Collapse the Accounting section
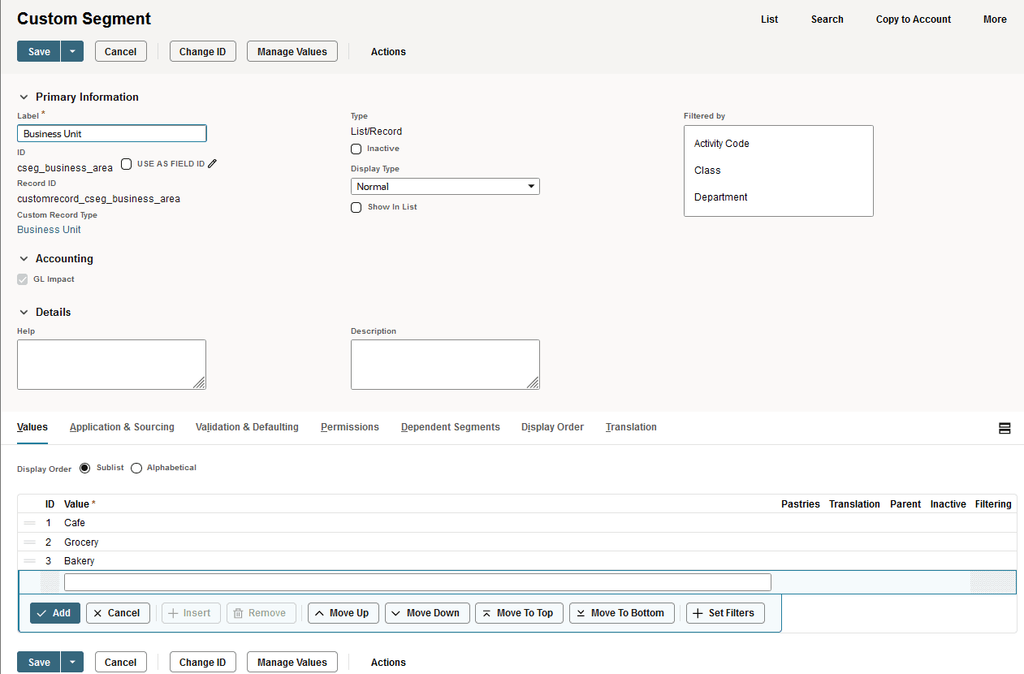 (x=24, y=258)
